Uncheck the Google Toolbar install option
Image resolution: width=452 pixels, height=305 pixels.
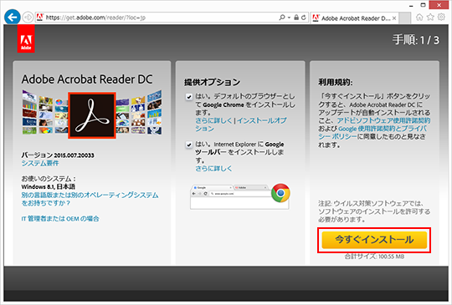pyautogui.click(x=189, y=145)
